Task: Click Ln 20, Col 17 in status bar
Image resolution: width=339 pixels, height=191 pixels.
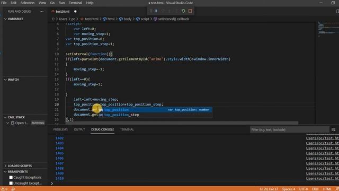Action: pos(269,189)
